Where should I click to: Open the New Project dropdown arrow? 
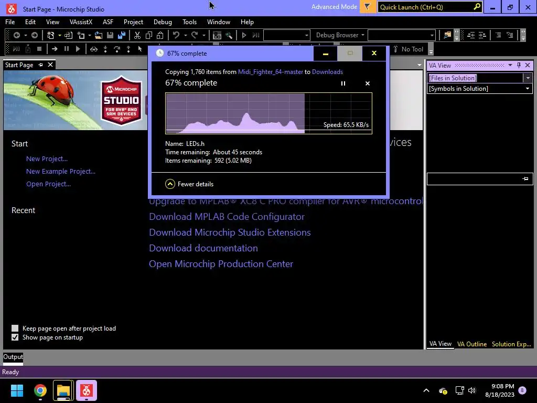point(60,35)
